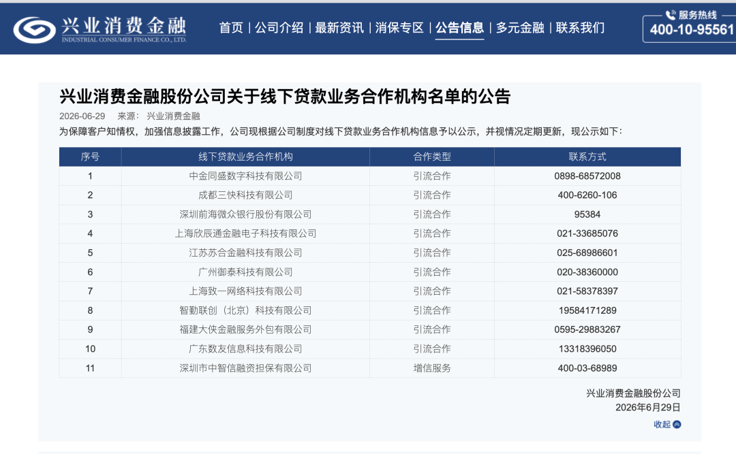The image size is (736, 454).
Task: Select the cell 上海欣辰通金融电子科技有限公司
Action: (x=245, y=233)
